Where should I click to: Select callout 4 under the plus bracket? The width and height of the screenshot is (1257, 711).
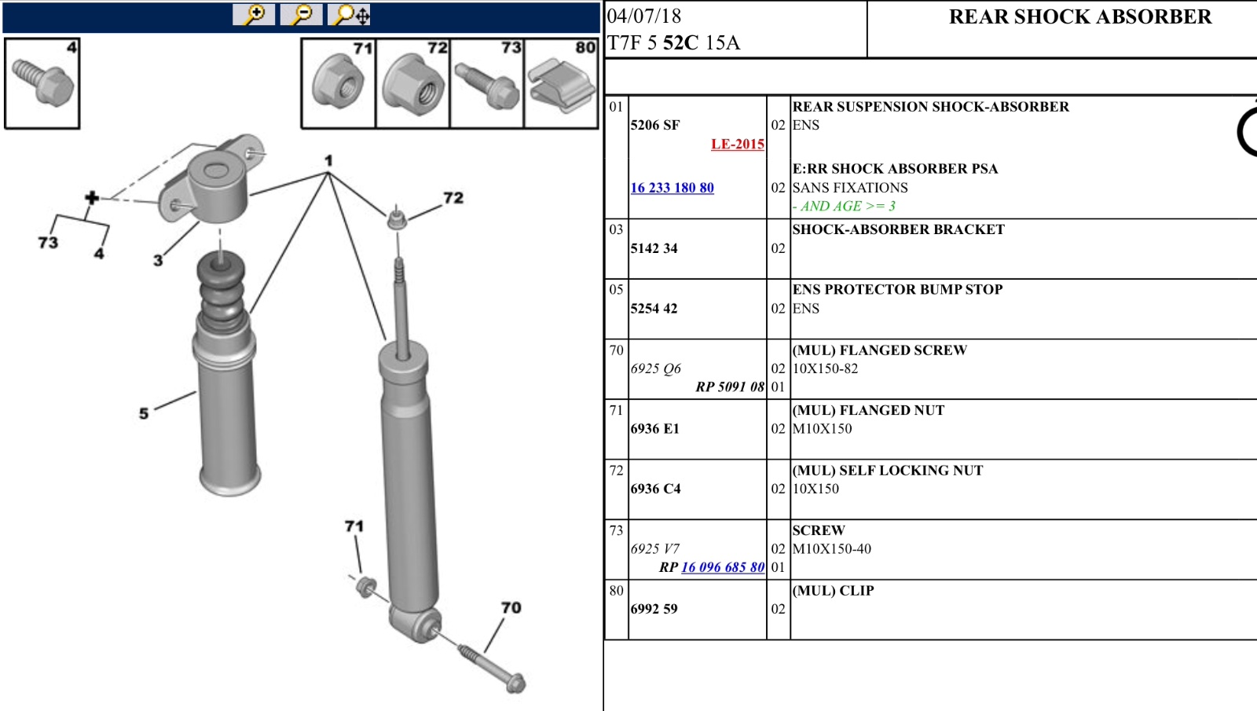point(99,253)
